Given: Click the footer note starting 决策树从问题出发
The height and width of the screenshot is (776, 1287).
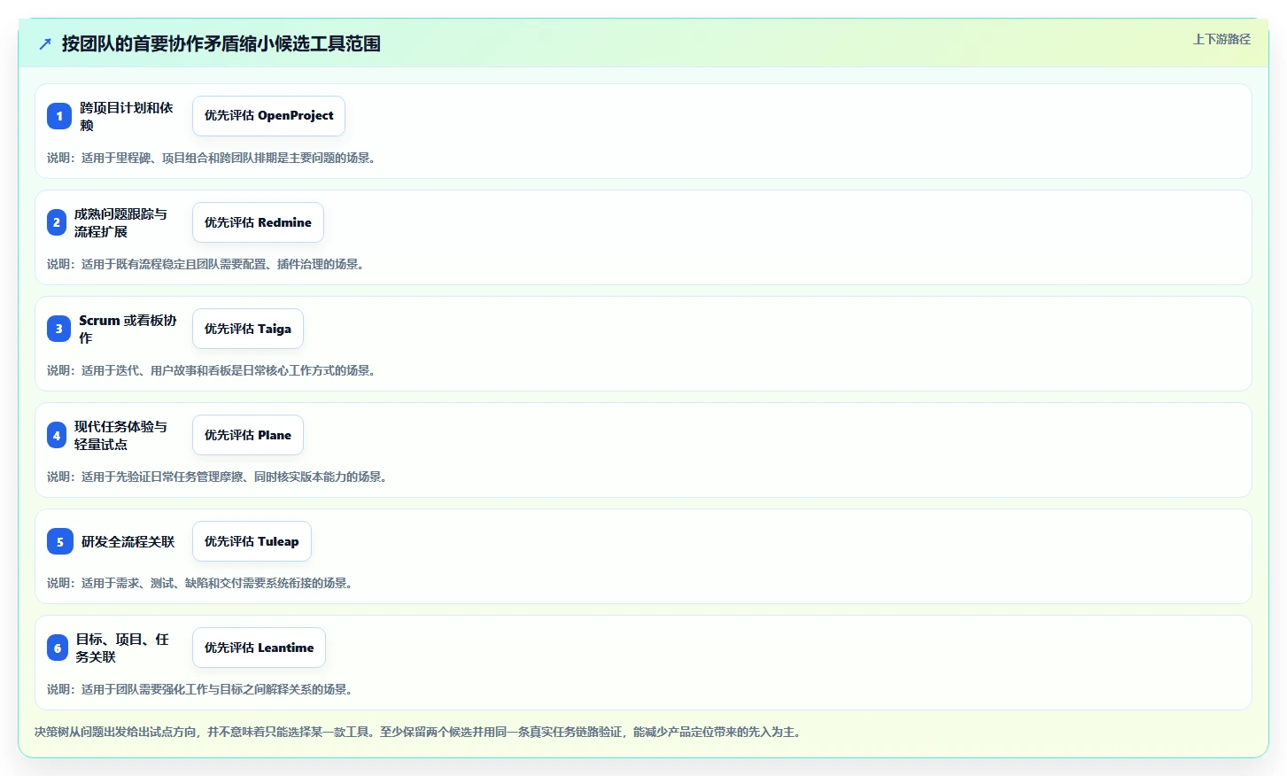Looking at the screenshot, I should [x=419, y=732].
